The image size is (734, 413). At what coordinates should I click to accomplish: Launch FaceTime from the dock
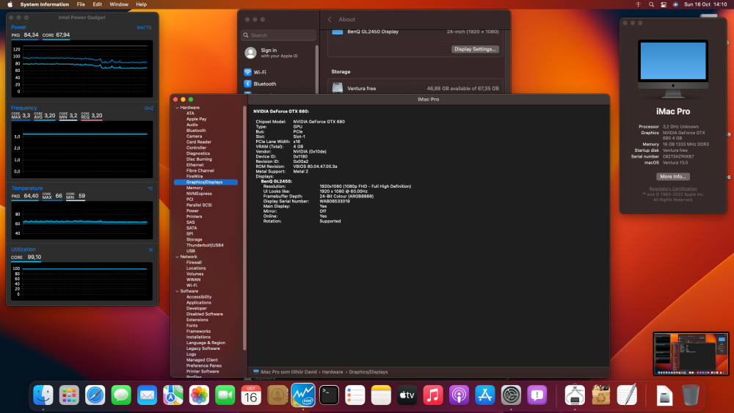click(x=225, y=395)
